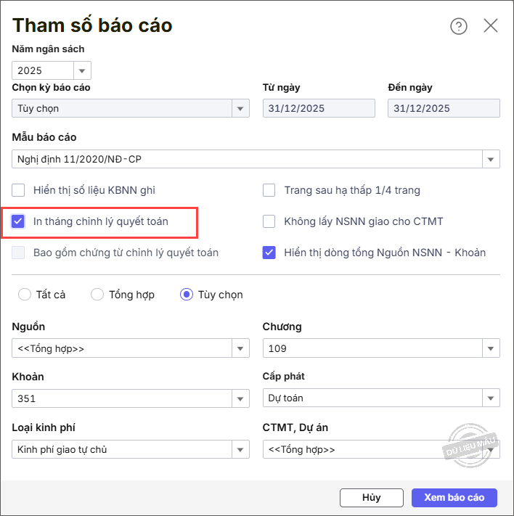Uncheck Hiển thị dòng tổng Nguồn NSNN - Khoản
Image resolution: width=514 pixels, height=516 pixels.
(x=269, y=253)
